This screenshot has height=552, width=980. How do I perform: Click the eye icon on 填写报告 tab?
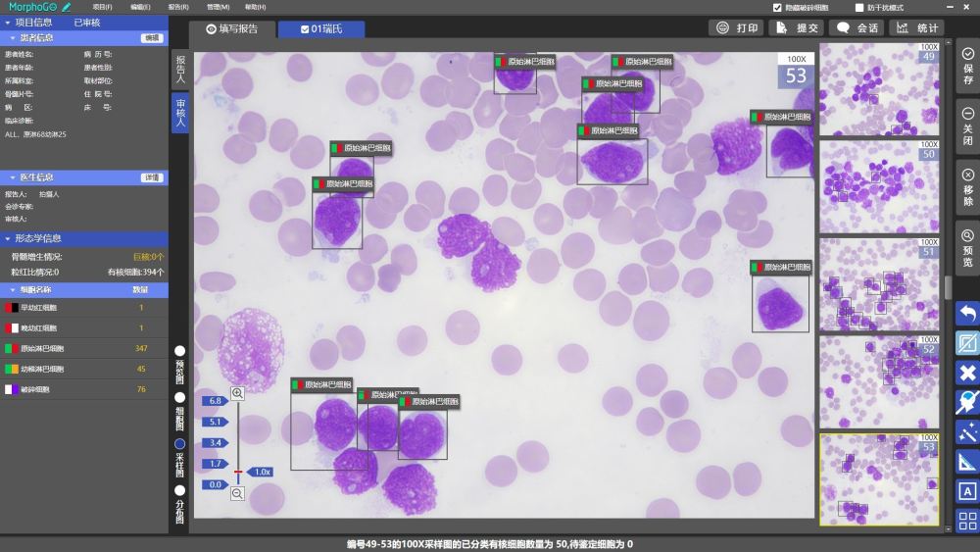(212, 28)
